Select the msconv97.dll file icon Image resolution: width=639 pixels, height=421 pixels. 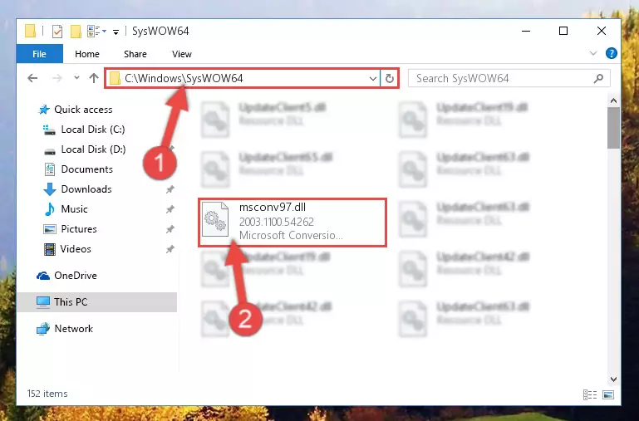click(x=215, y=219)
